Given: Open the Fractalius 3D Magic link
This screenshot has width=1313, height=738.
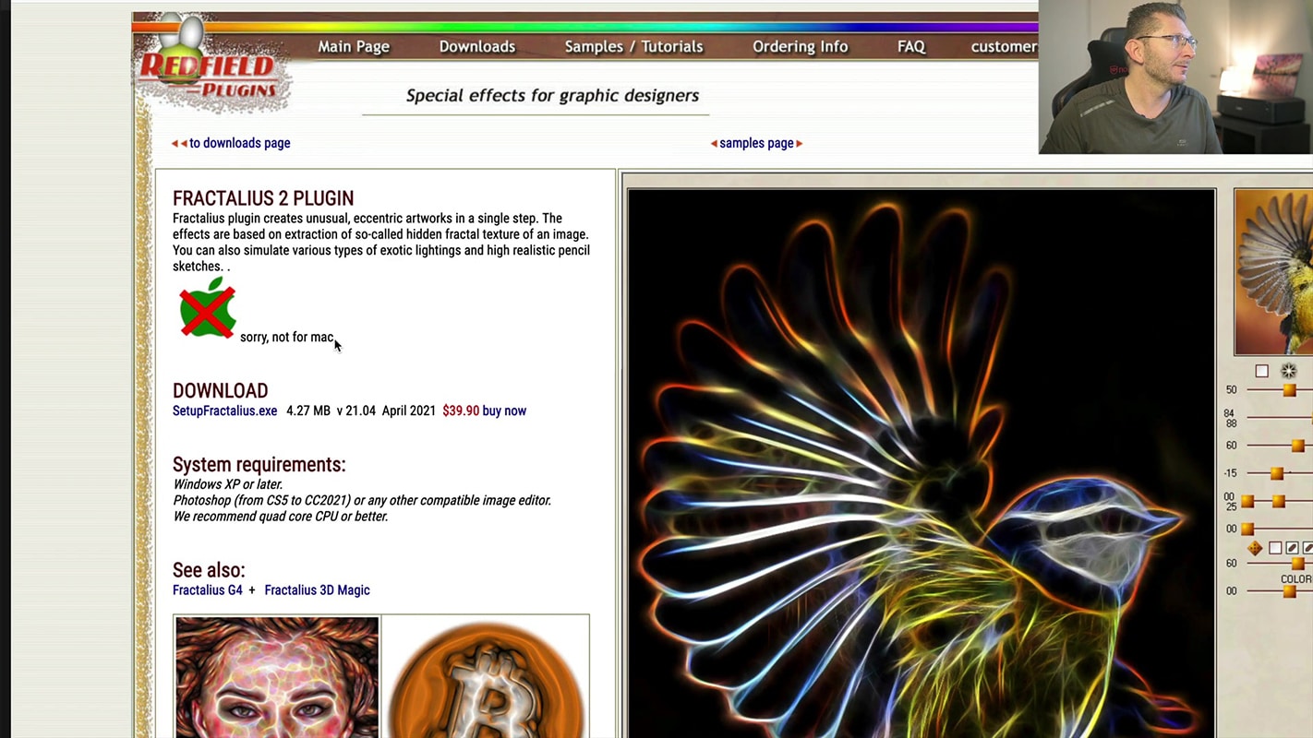Looking at the screenshot, I should point(317,589).
